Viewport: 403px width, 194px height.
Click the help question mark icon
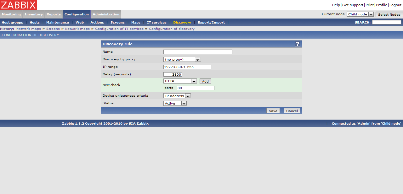[x=297, y=44]
